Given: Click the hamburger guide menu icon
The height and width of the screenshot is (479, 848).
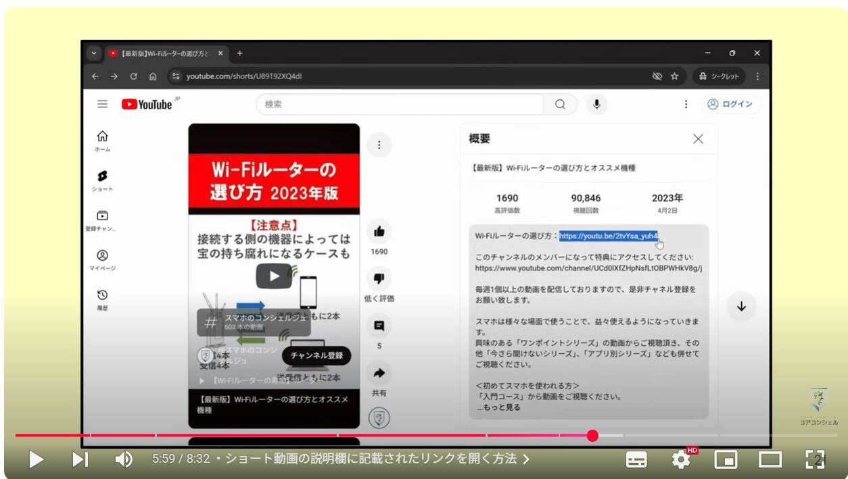Looking at the screenshot, I should 102,104.
